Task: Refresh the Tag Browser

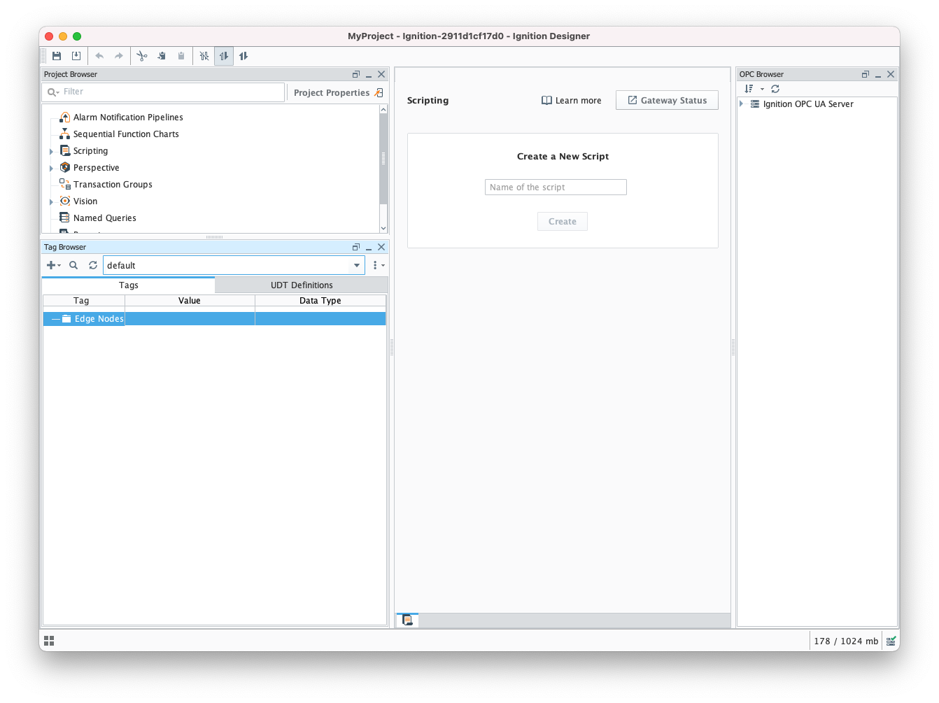Action: (x=93, y=265)
